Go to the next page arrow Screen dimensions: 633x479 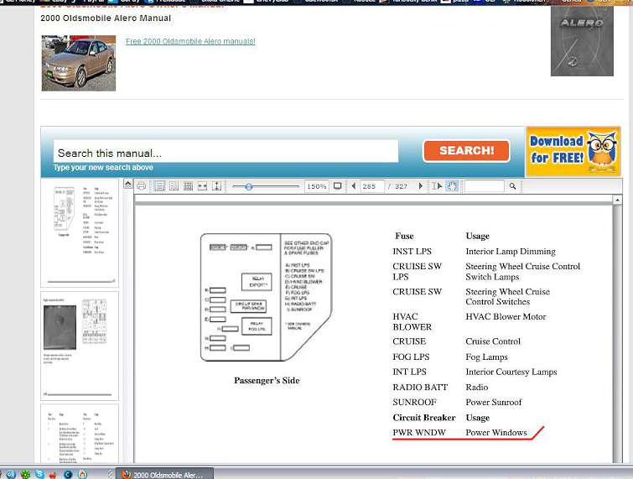tap(420, 186)
